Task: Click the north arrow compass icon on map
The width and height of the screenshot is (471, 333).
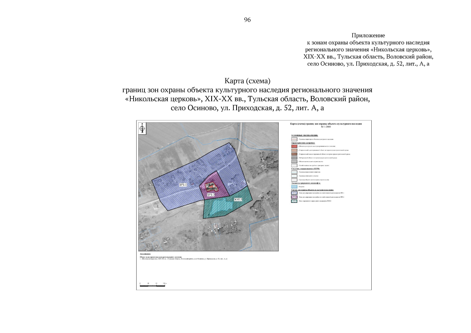Action: coord(142,128)
